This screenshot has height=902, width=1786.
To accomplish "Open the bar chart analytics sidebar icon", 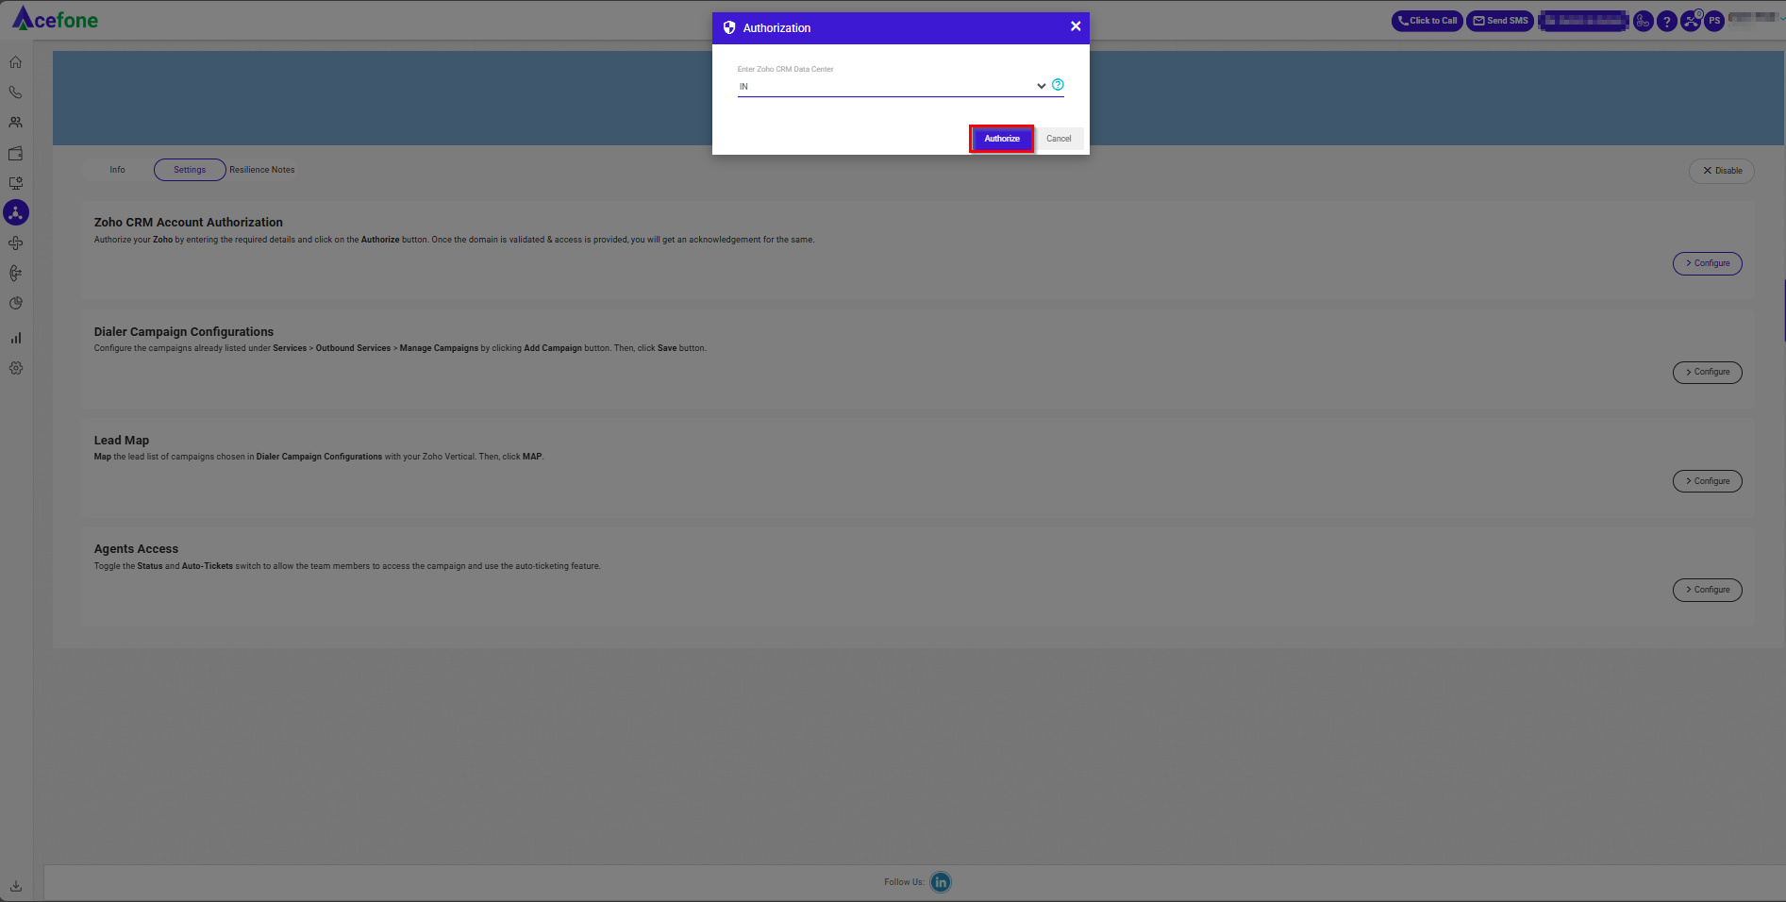I will click(x=15, y=338).
